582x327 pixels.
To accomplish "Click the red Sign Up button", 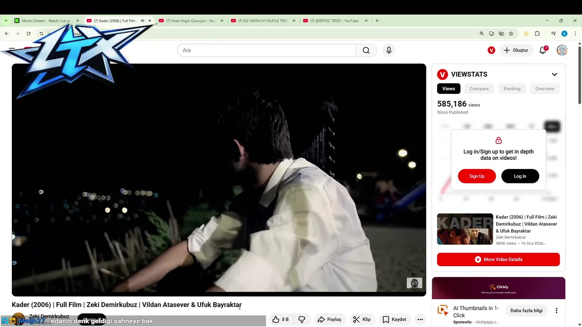I will (x=477, y=176).
